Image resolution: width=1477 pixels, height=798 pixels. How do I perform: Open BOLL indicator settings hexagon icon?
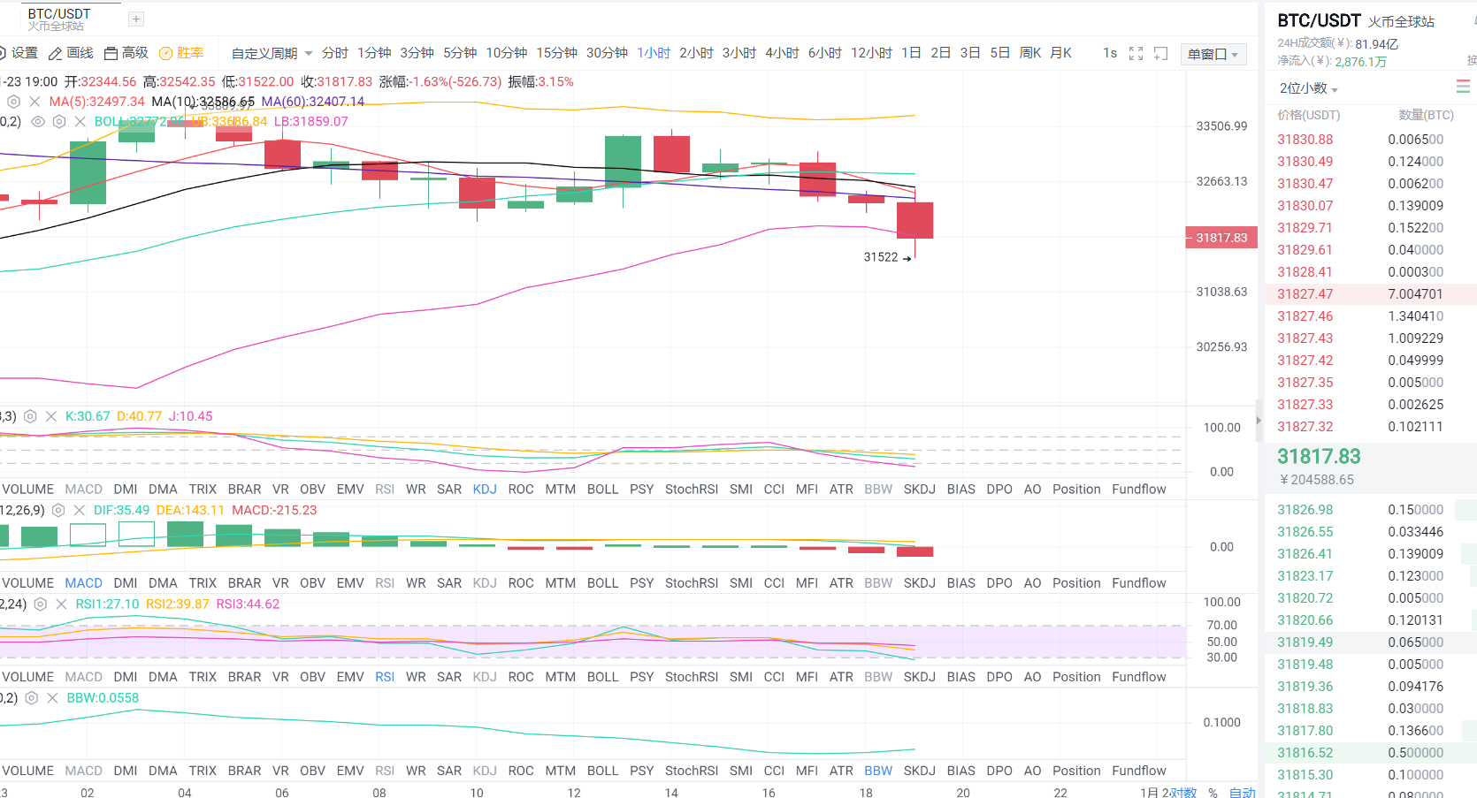pyautogui.click(x=59, y=122)
